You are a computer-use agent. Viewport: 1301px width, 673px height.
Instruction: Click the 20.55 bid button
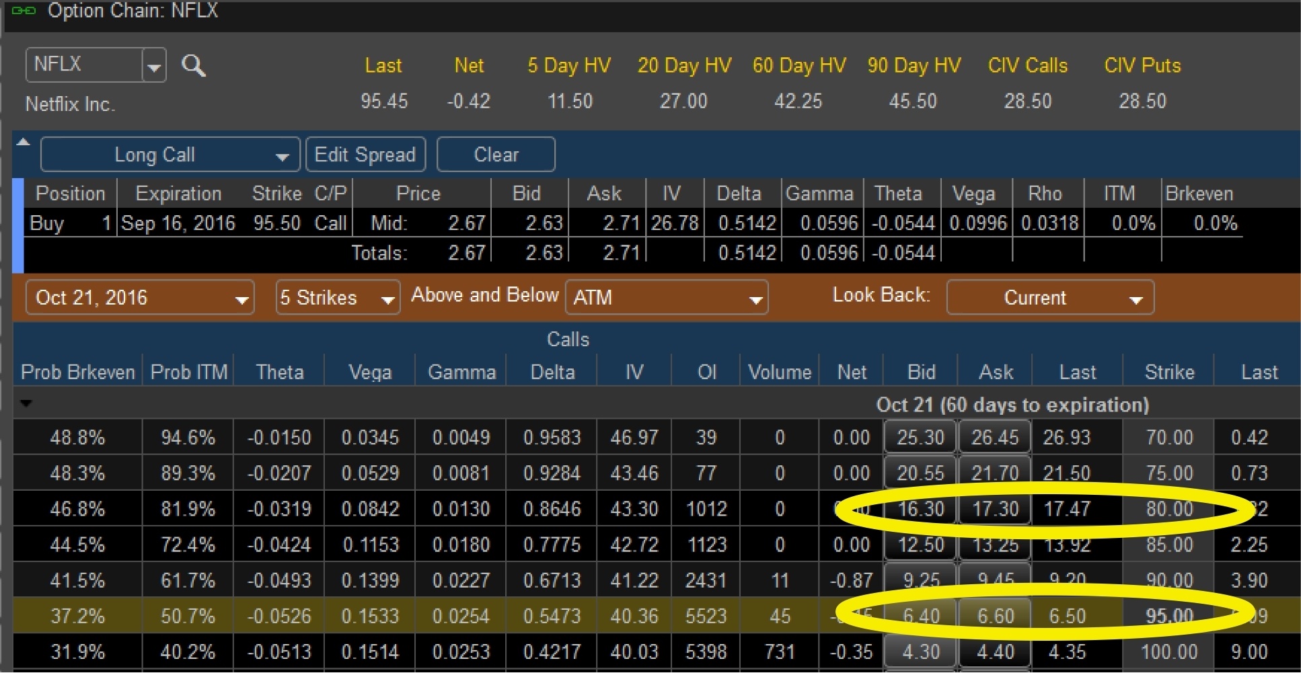tap(920, 473)
